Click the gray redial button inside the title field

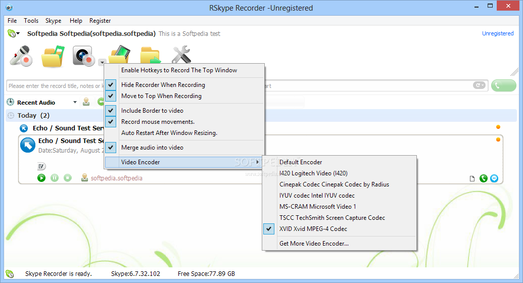click(479, 85)
